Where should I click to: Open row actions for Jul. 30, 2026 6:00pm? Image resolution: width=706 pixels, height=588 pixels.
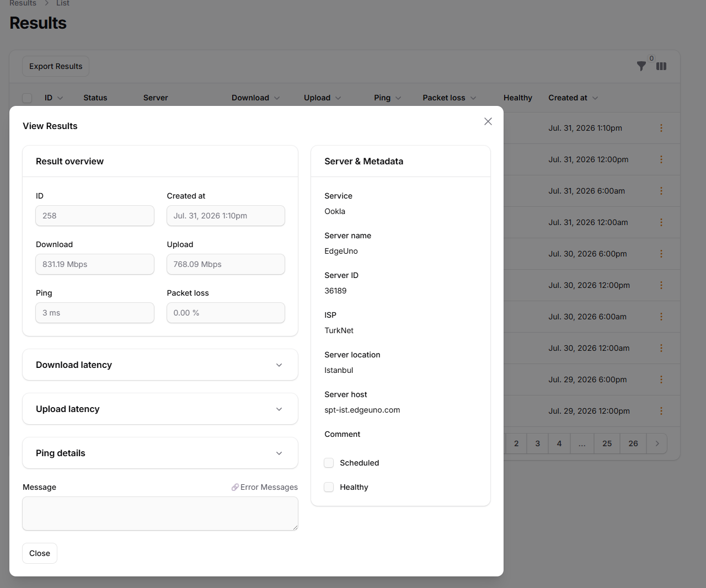point(661,254)
